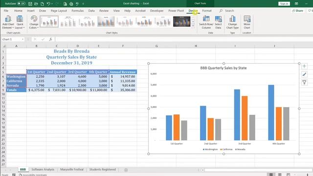Click the Cancel X icon in formula bar
This screenshot has height=176, width=313.
click(x=35, y=39)
